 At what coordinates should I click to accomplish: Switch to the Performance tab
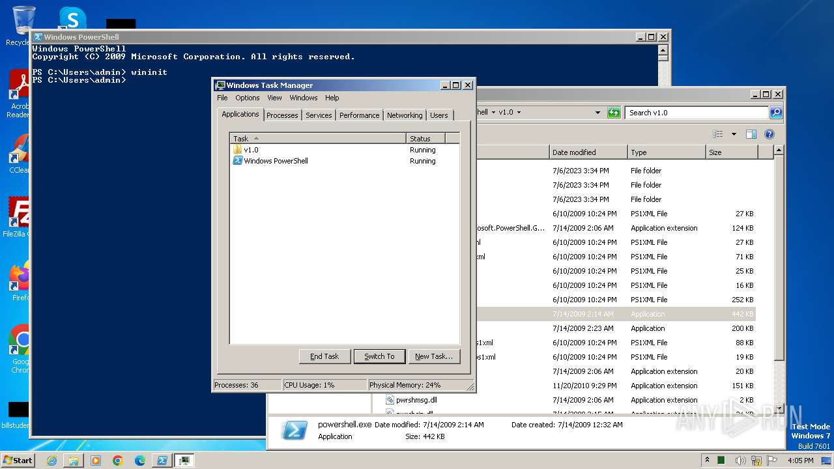tap(359, 115)
